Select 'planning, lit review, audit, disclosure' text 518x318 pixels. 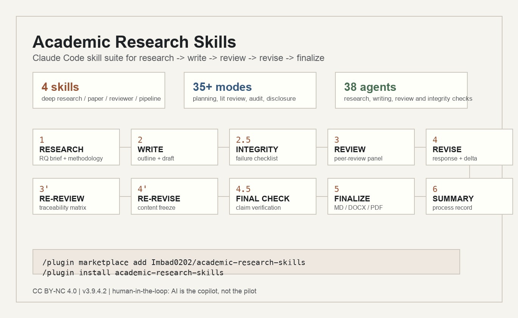click(x=244, y=98)
